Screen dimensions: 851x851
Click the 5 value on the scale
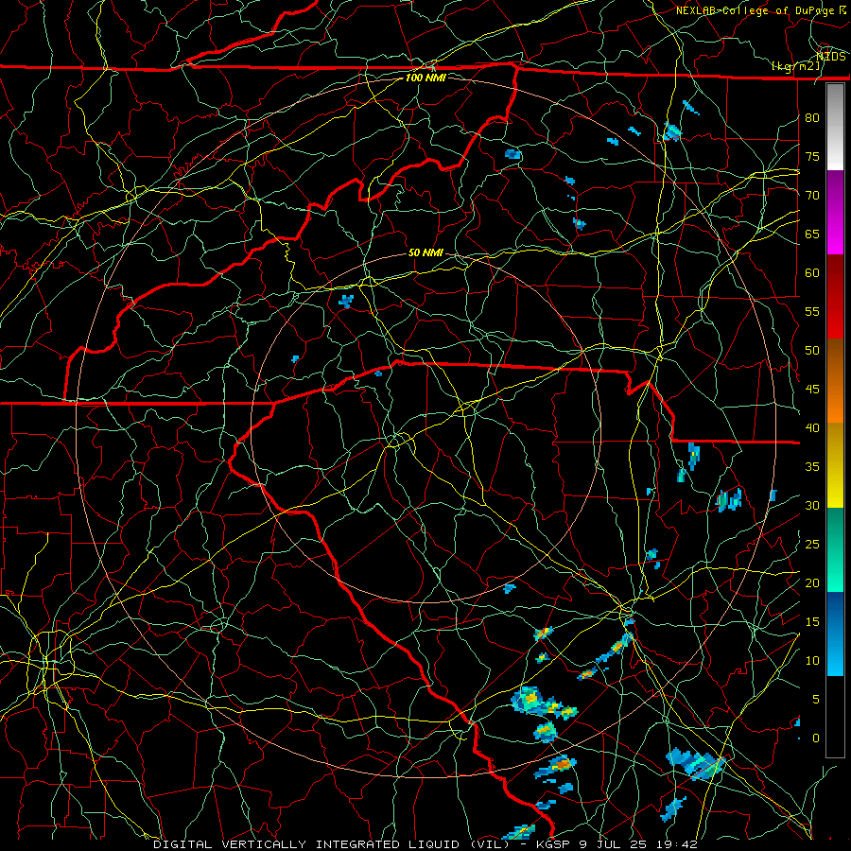(816, 699)
